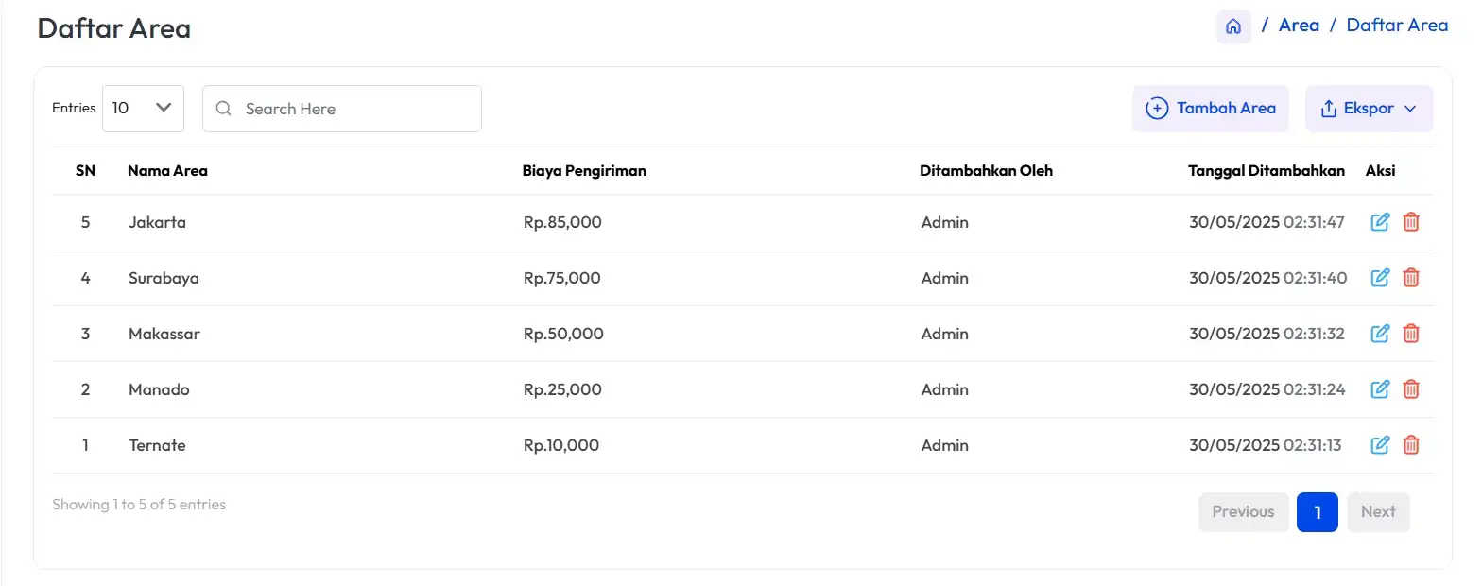Sort by Biaya Pengiriman column header

pyautogui.click(x=584, y=171)
